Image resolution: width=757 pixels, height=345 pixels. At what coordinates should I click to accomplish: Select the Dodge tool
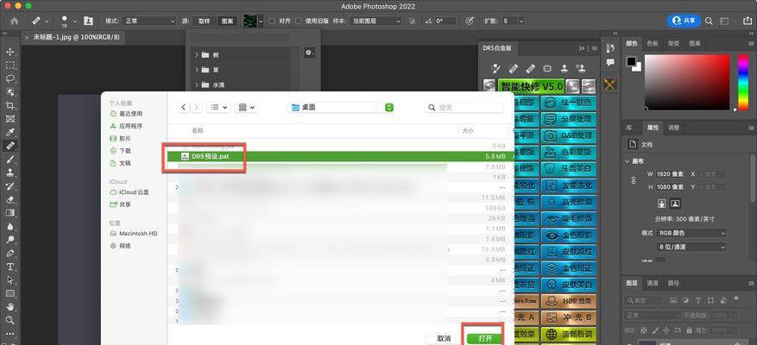(10, 240)
